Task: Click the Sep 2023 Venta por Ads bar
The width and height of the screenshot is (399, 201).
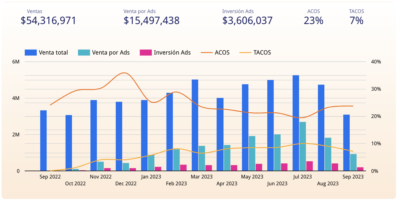Action: pos(353,162)
